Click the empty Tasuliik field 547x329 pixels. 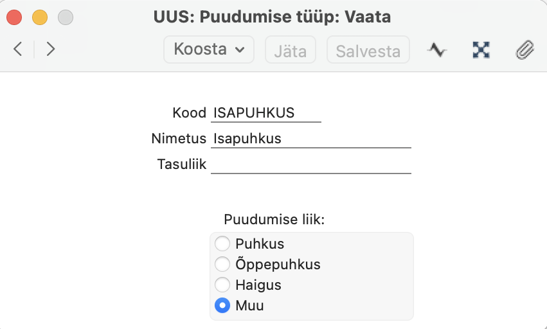(311, 164)
